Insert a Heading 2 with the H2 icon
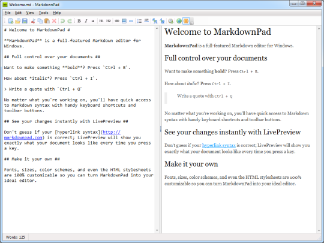This screenshot has width=324, height=243. [108, 21]
